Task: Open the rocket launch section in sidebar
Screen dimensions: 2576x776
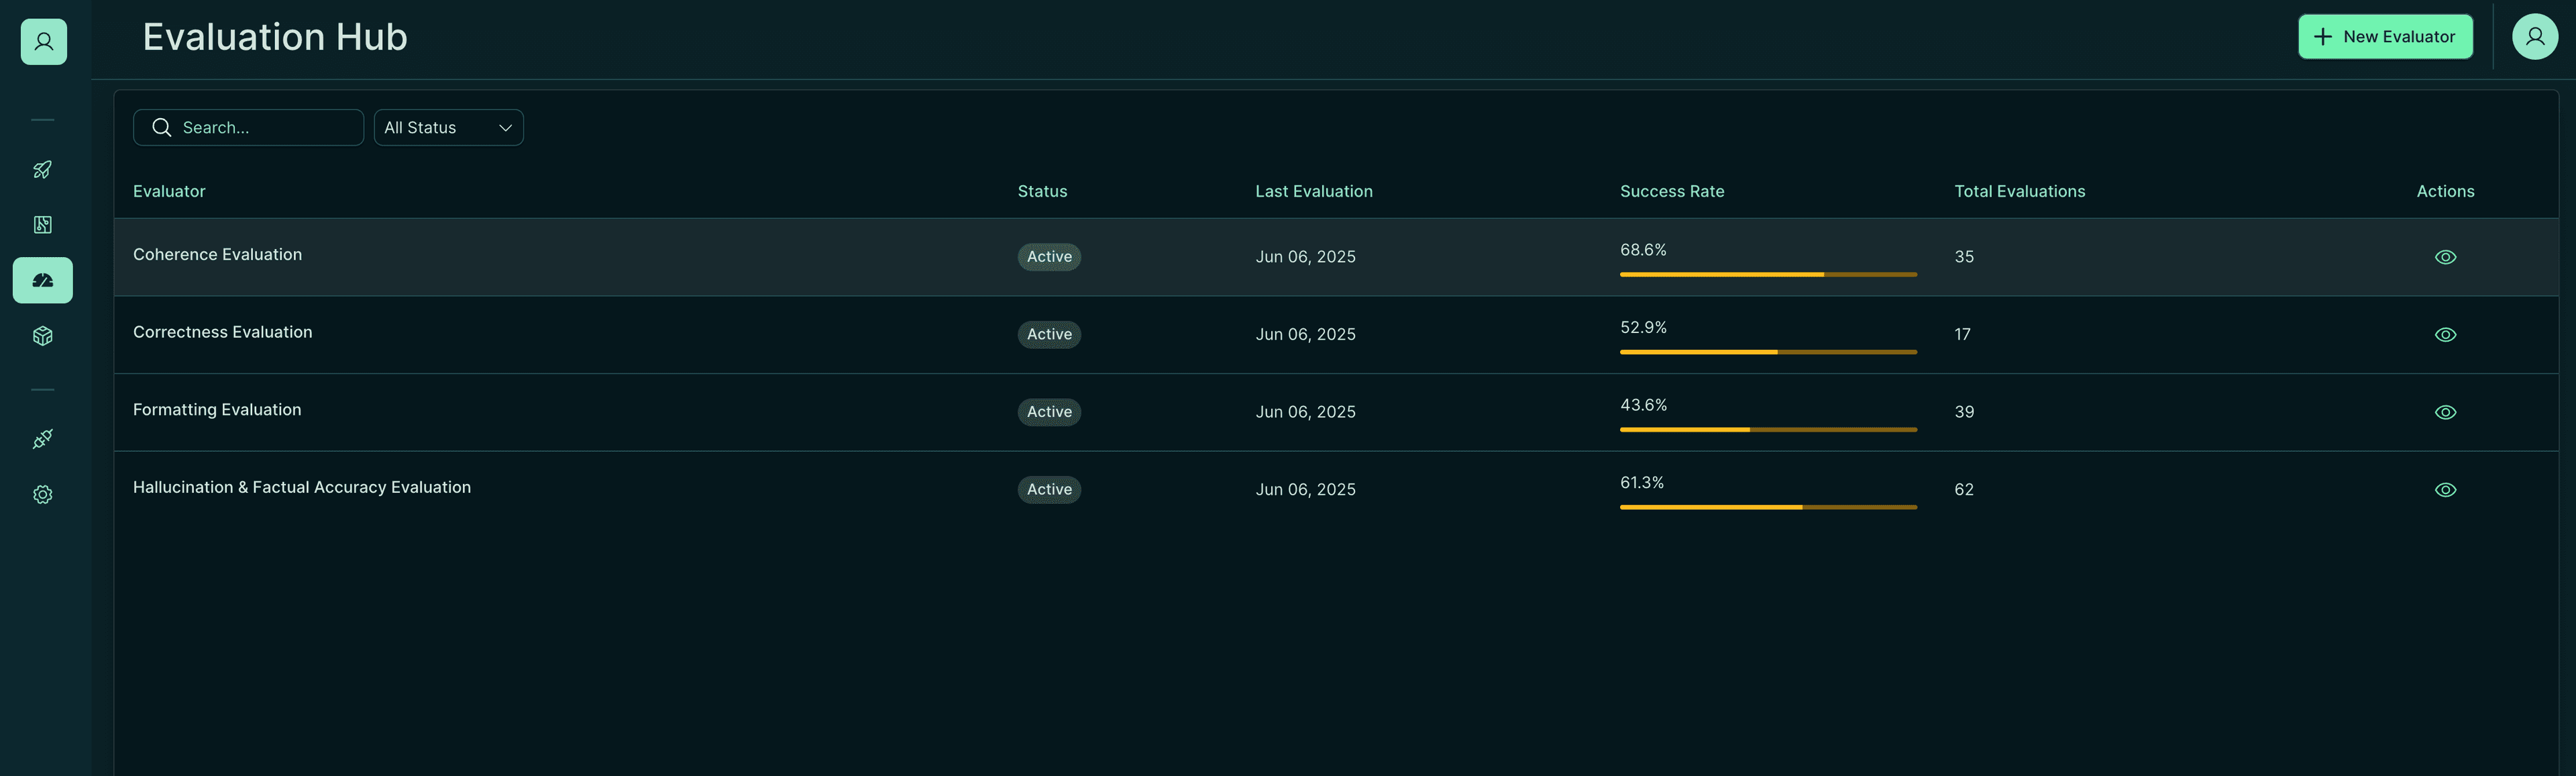Action: pos(42,168)
